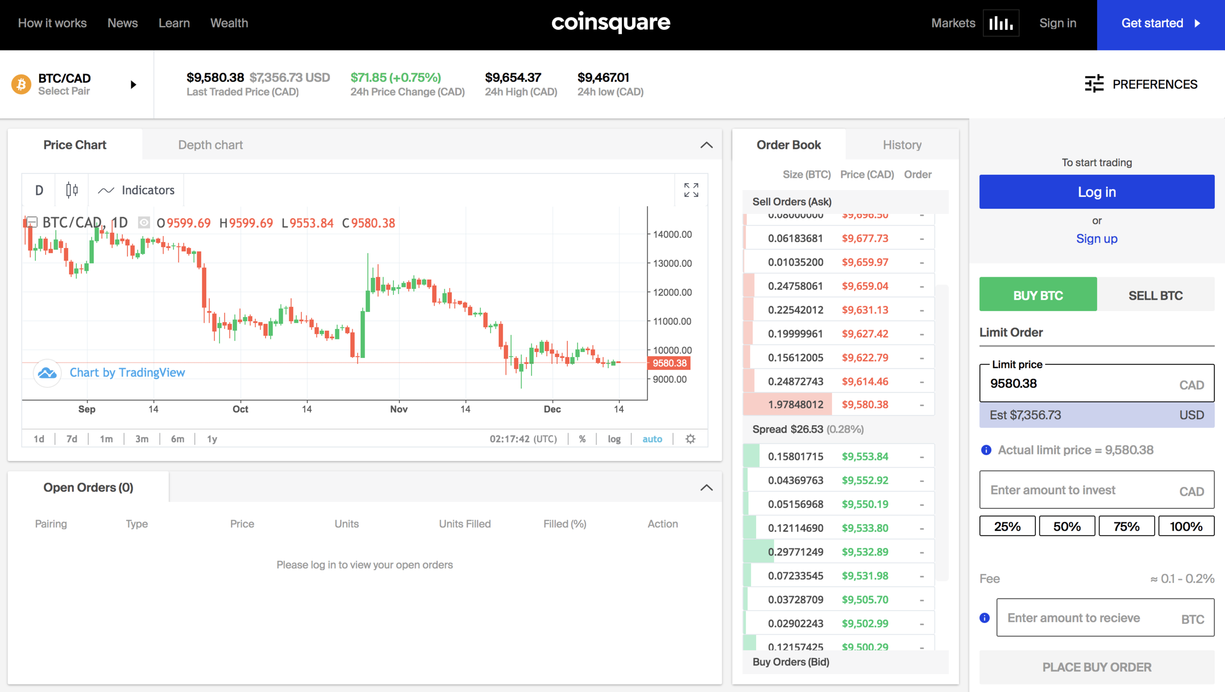Click the order book vertical scrollbar
Viewport: 1225px width, 692px height.
[x=942, y=432]
